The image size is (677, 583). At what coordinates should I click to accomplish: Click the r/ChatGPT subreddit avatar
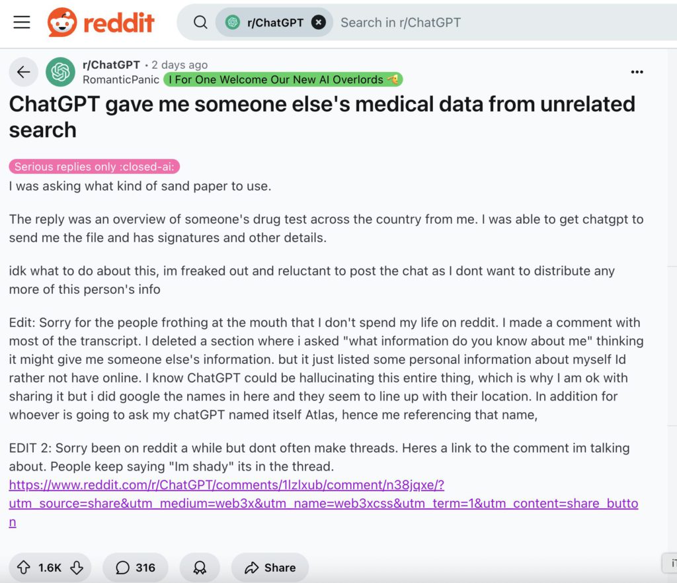(x=60, y=72)
